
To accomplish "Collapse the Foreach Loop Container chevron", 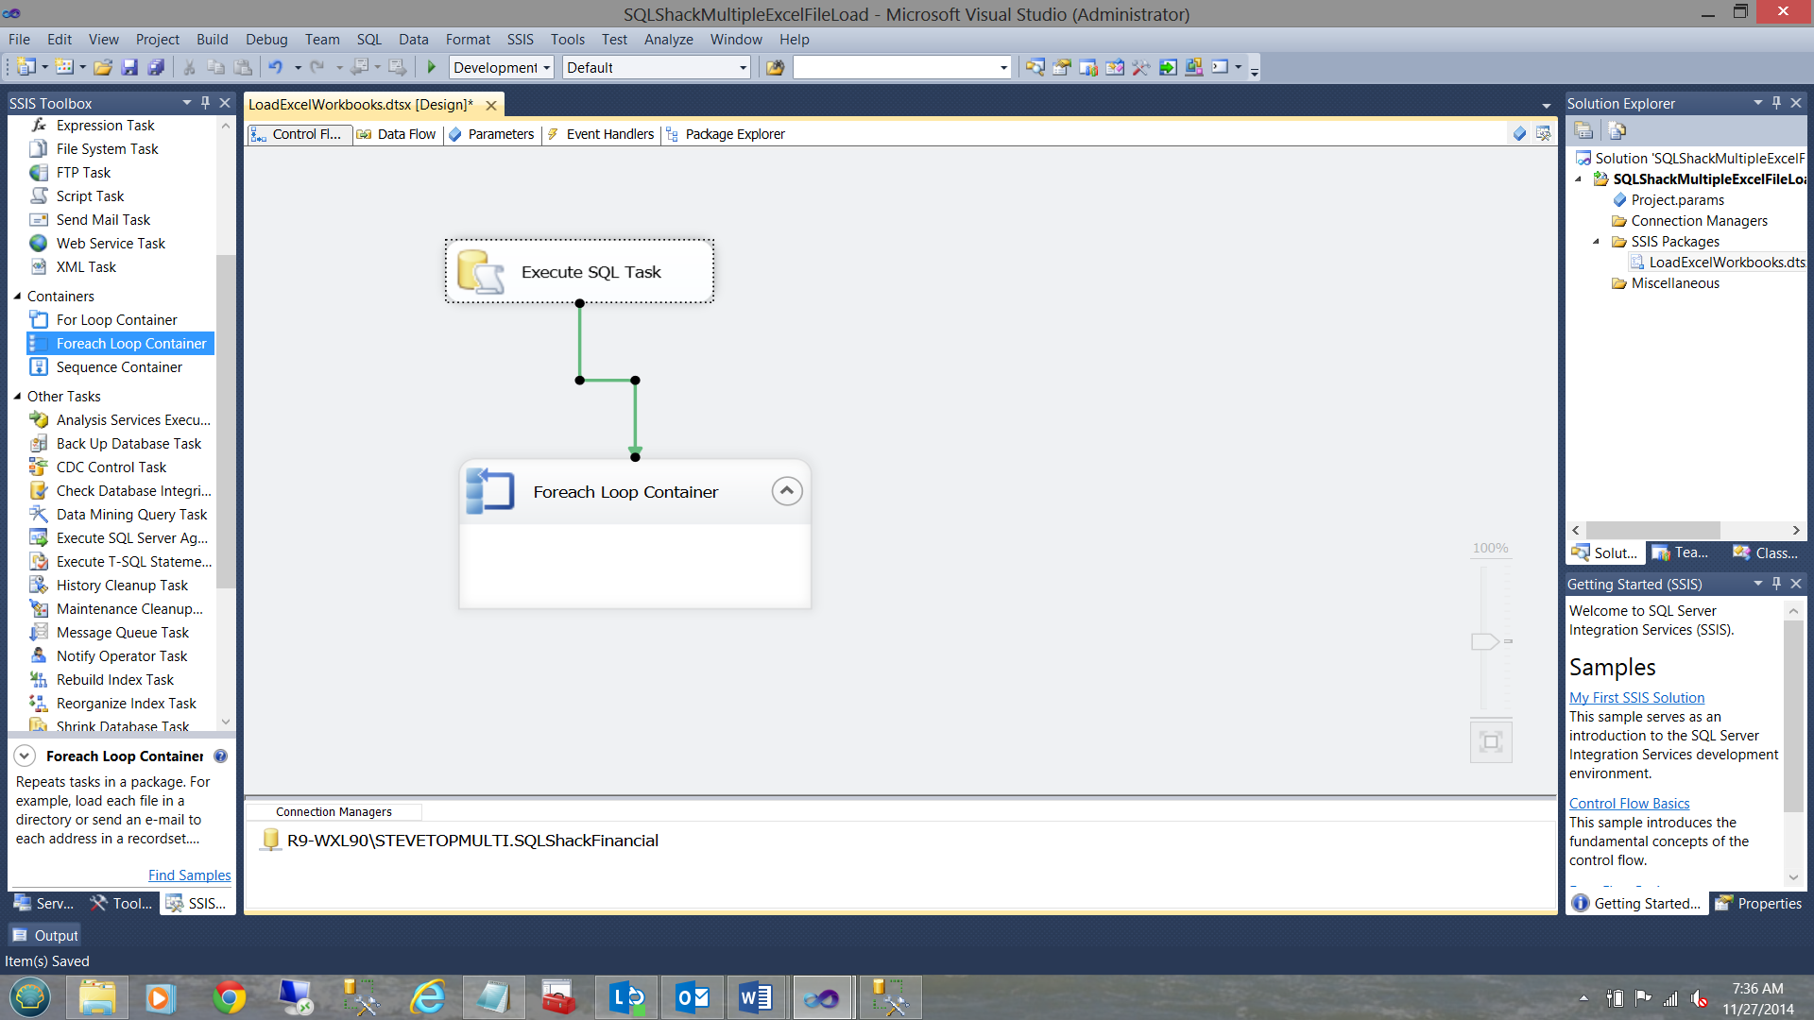I will pyautogui.click(x=786, y=491).
